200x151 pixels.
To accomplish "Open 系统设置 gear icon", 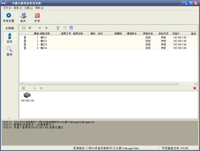I will 9,16.
